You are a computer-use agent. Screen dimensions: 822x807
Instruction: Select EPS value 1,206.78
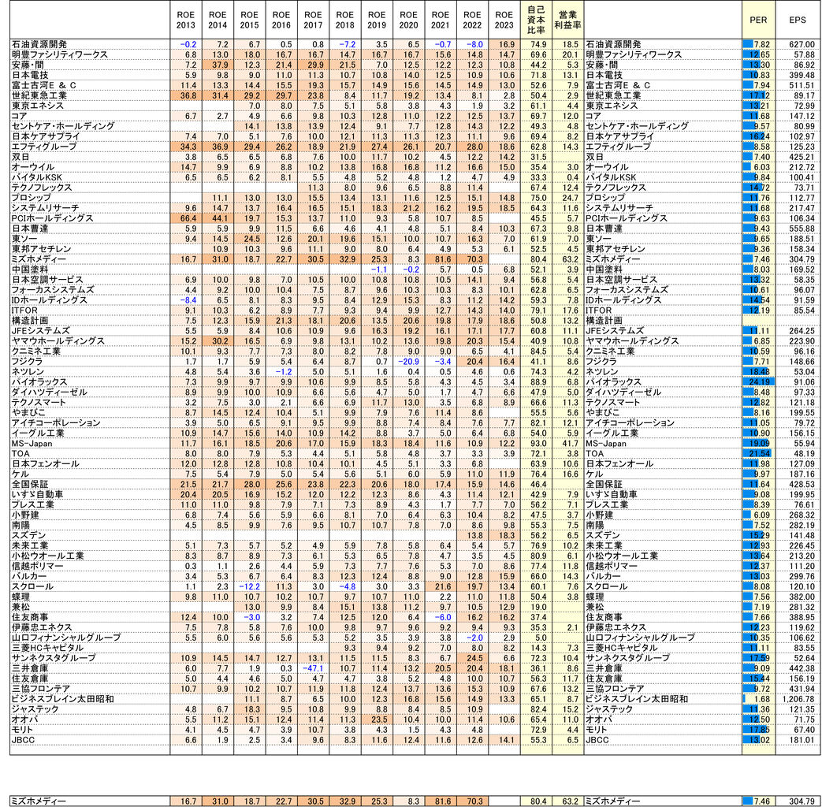799,699
